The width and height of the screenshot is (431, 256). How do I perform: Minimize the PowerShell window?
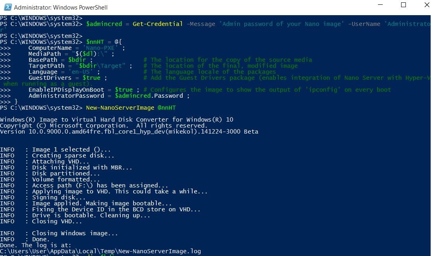tap(380, 5)
